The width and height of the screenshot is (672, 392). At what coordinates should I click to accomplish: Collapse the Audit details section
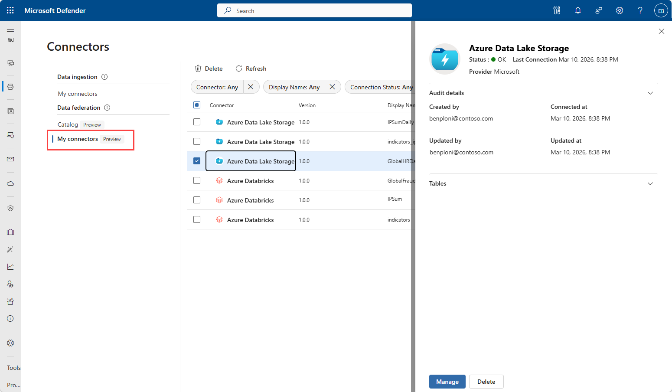click(650, 93)
